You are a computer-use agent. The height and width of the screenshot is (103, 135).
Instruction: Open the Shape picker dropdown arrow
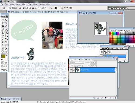[58, 8]
